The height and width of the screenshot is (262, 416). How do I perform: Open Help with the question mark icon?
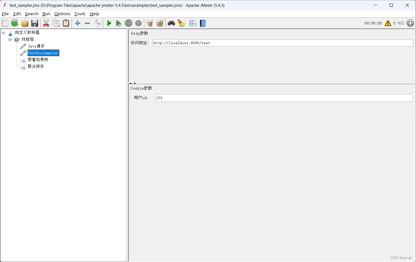coord(203,23)
